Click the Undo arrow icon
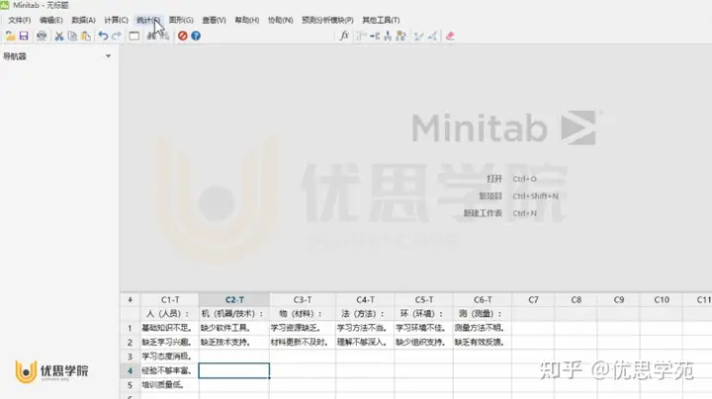712x399 pixels. (x=103, y=36)
